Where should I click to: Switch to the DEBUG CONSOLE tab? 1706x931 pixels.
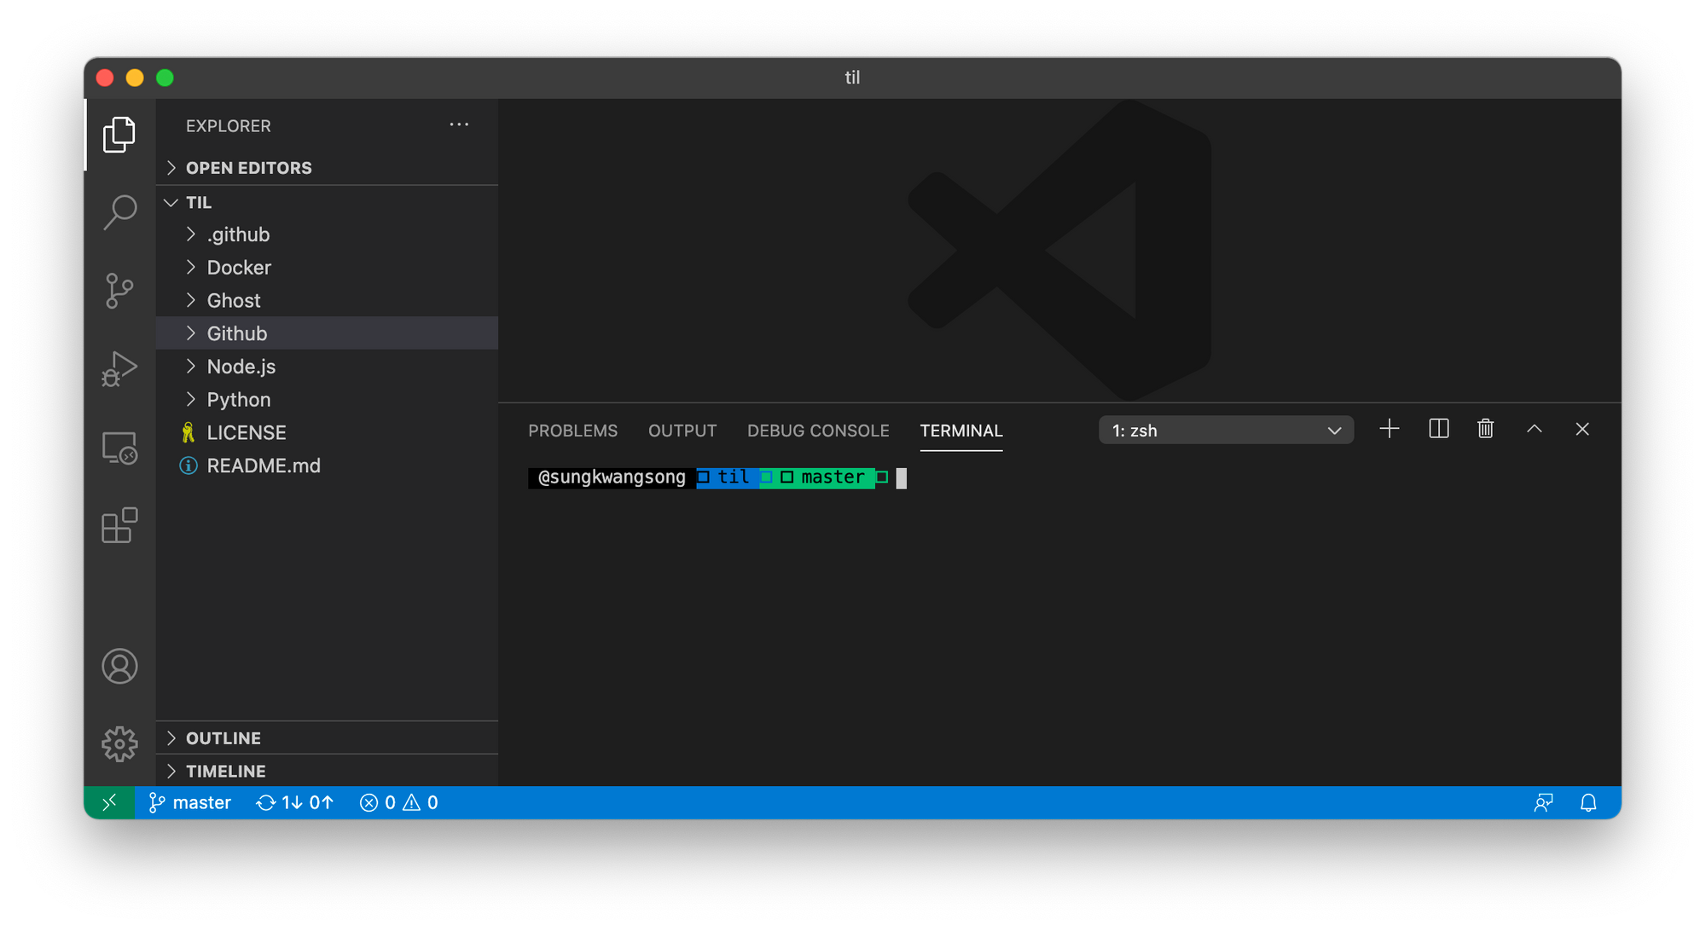pyautogui.click(x=818, y=431)
